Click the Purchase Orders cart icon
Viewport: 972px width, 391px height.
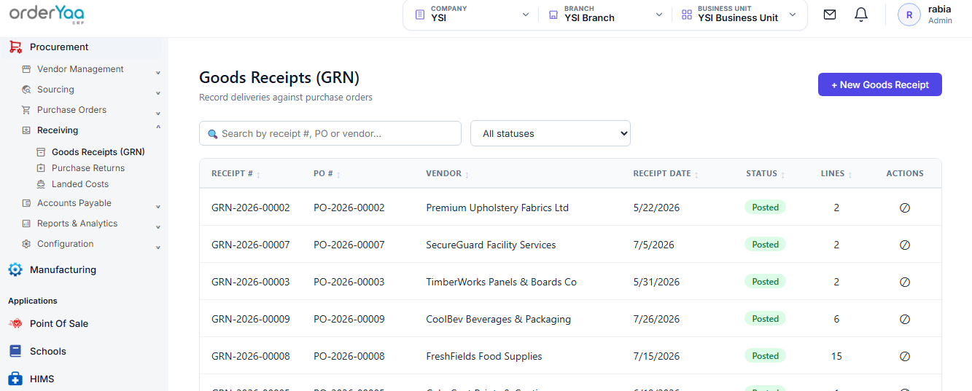[x=26, y=110]
